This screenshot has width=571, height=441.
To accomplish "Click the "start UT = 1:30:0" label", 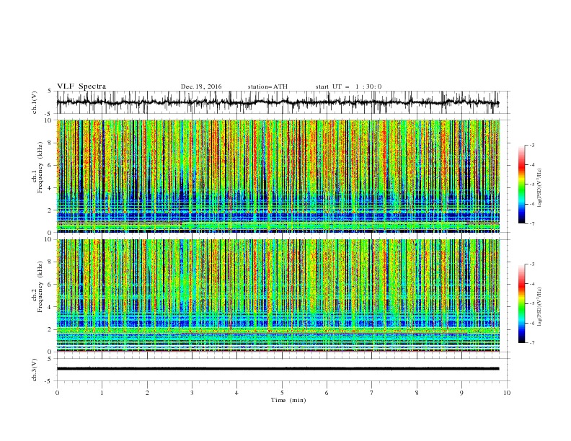I will click(348, 86).
